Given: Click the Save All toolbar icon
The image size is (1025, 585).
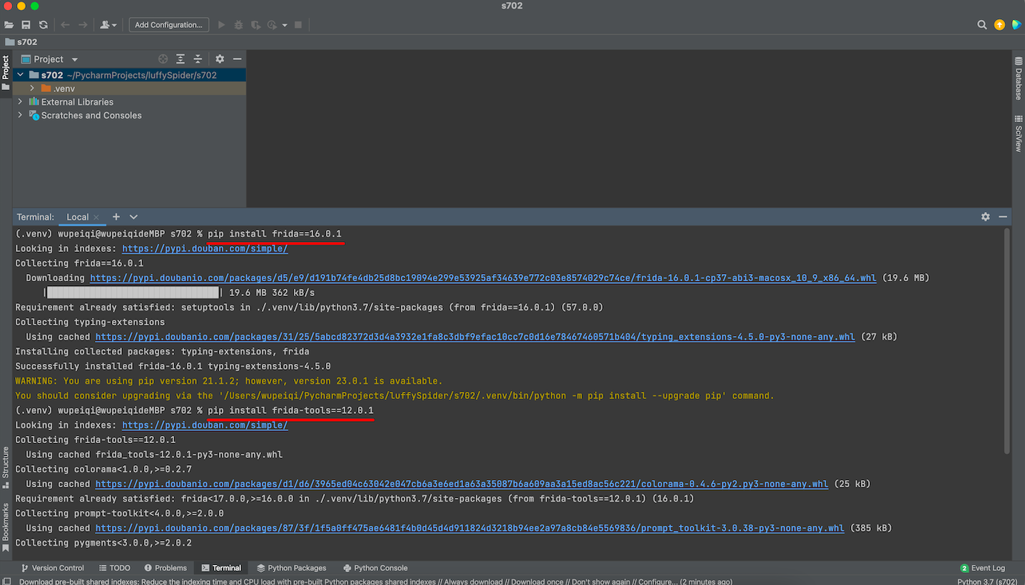Looking at the screenshot, I should tap(26, 25).
